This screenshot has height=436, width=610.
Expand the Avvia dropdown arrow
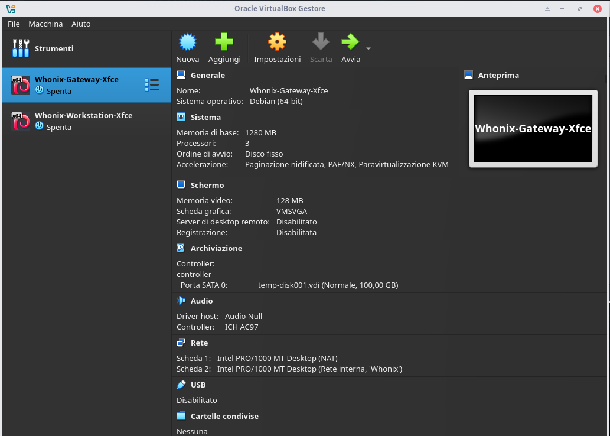368,48
